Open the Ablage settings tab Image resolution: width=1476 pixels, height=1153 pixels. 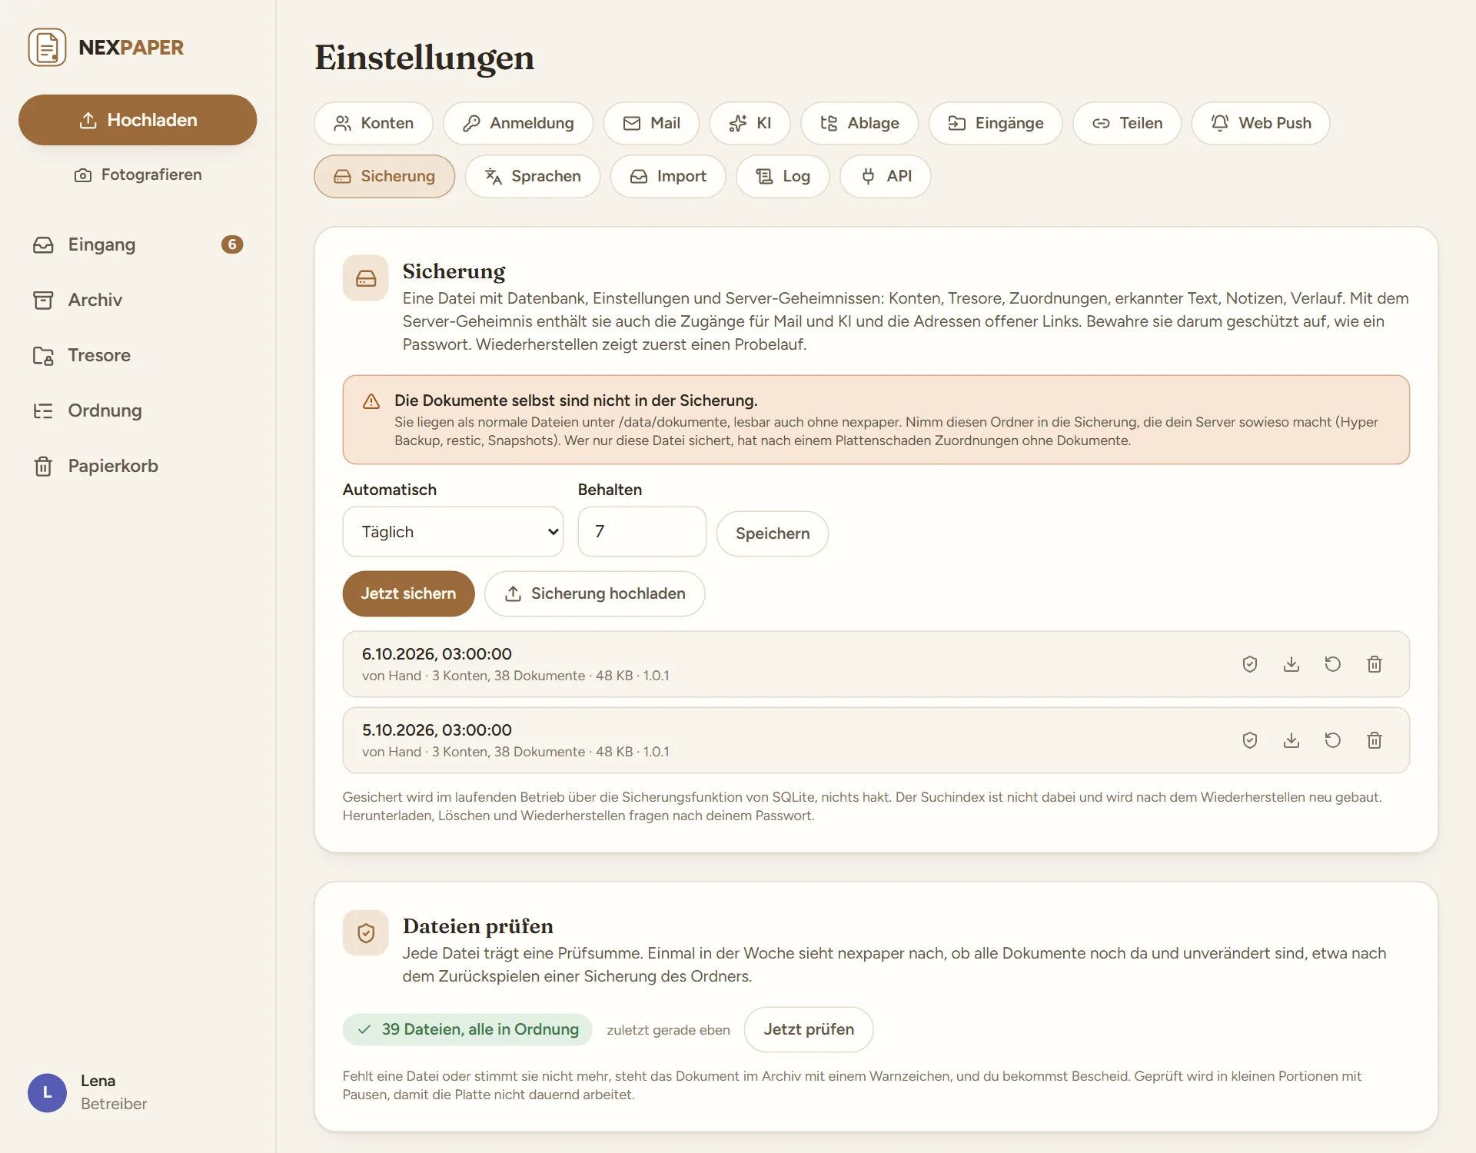(x=859, y=123)
